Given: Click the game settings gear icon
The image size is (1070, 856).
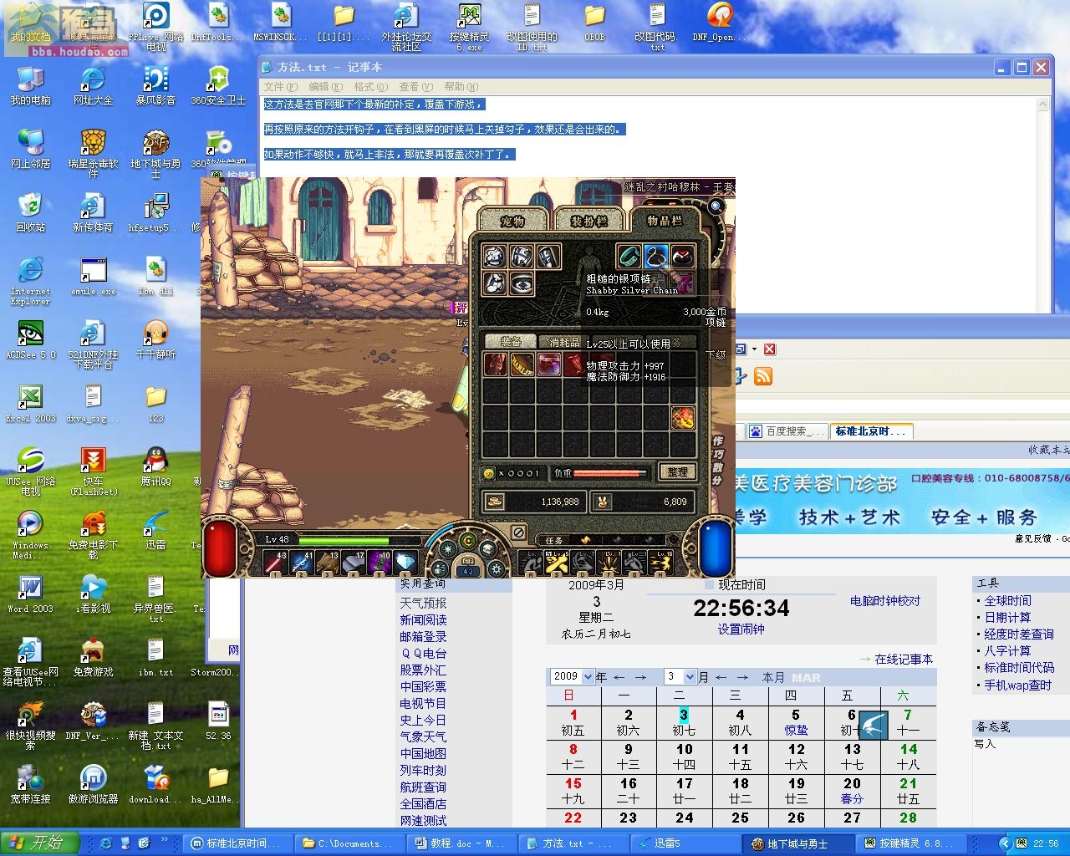Looking at the screenshot, I should [497, 569].
